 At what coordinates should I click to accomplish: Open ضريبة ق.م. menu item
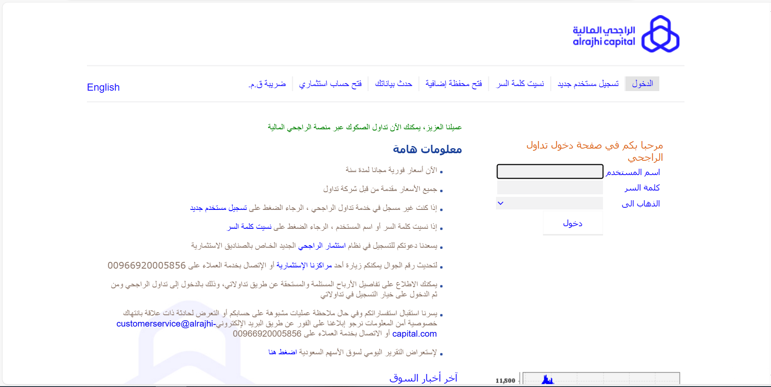(x=267, y=84)
